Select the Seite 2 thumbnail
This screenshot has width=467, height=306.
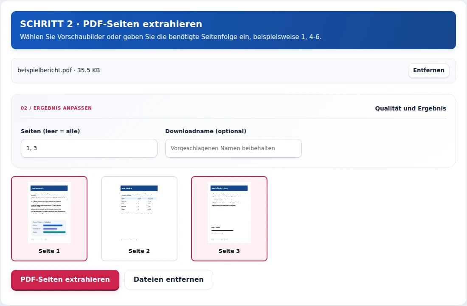139,218
